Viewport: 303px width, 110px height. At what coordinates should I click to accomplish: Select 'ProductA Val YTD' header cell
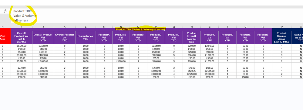[86, 37]
